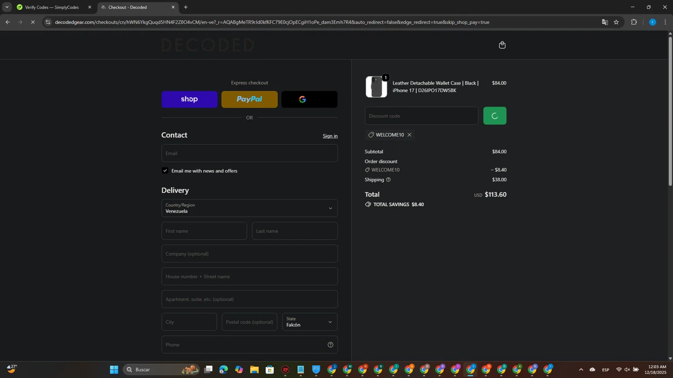The height and width of the screenshot is (378, 673).
Task: Open the State dropdown showing Falcón
Action: (310, 322)
